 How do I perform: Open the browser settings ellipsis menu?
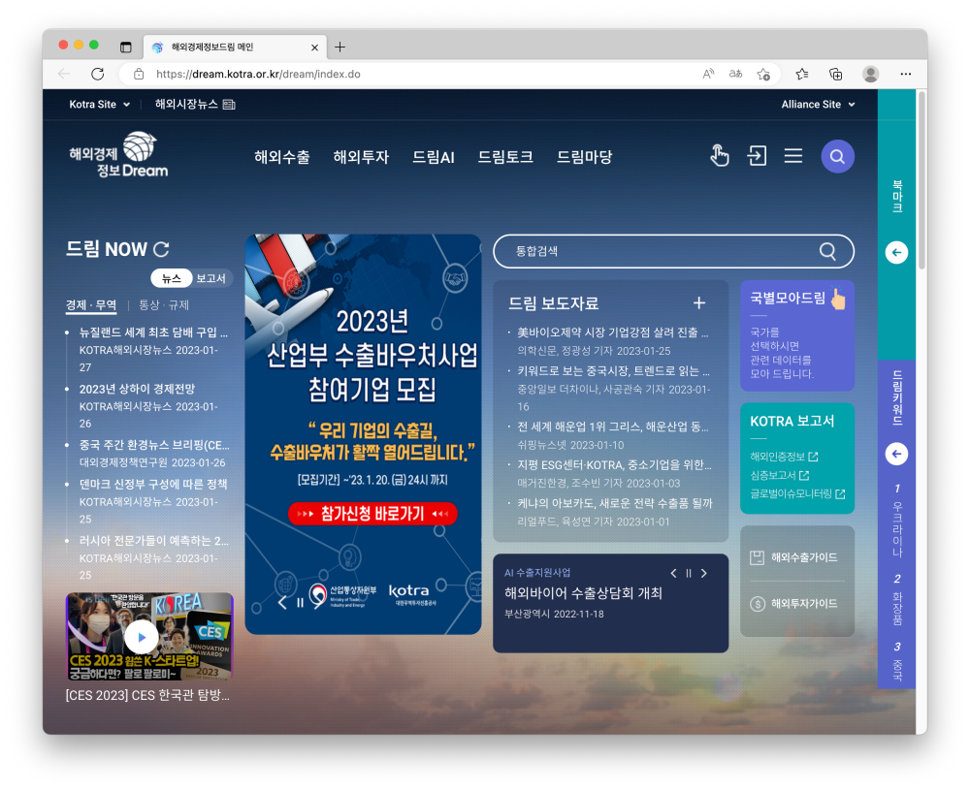(x=906, y=75)
